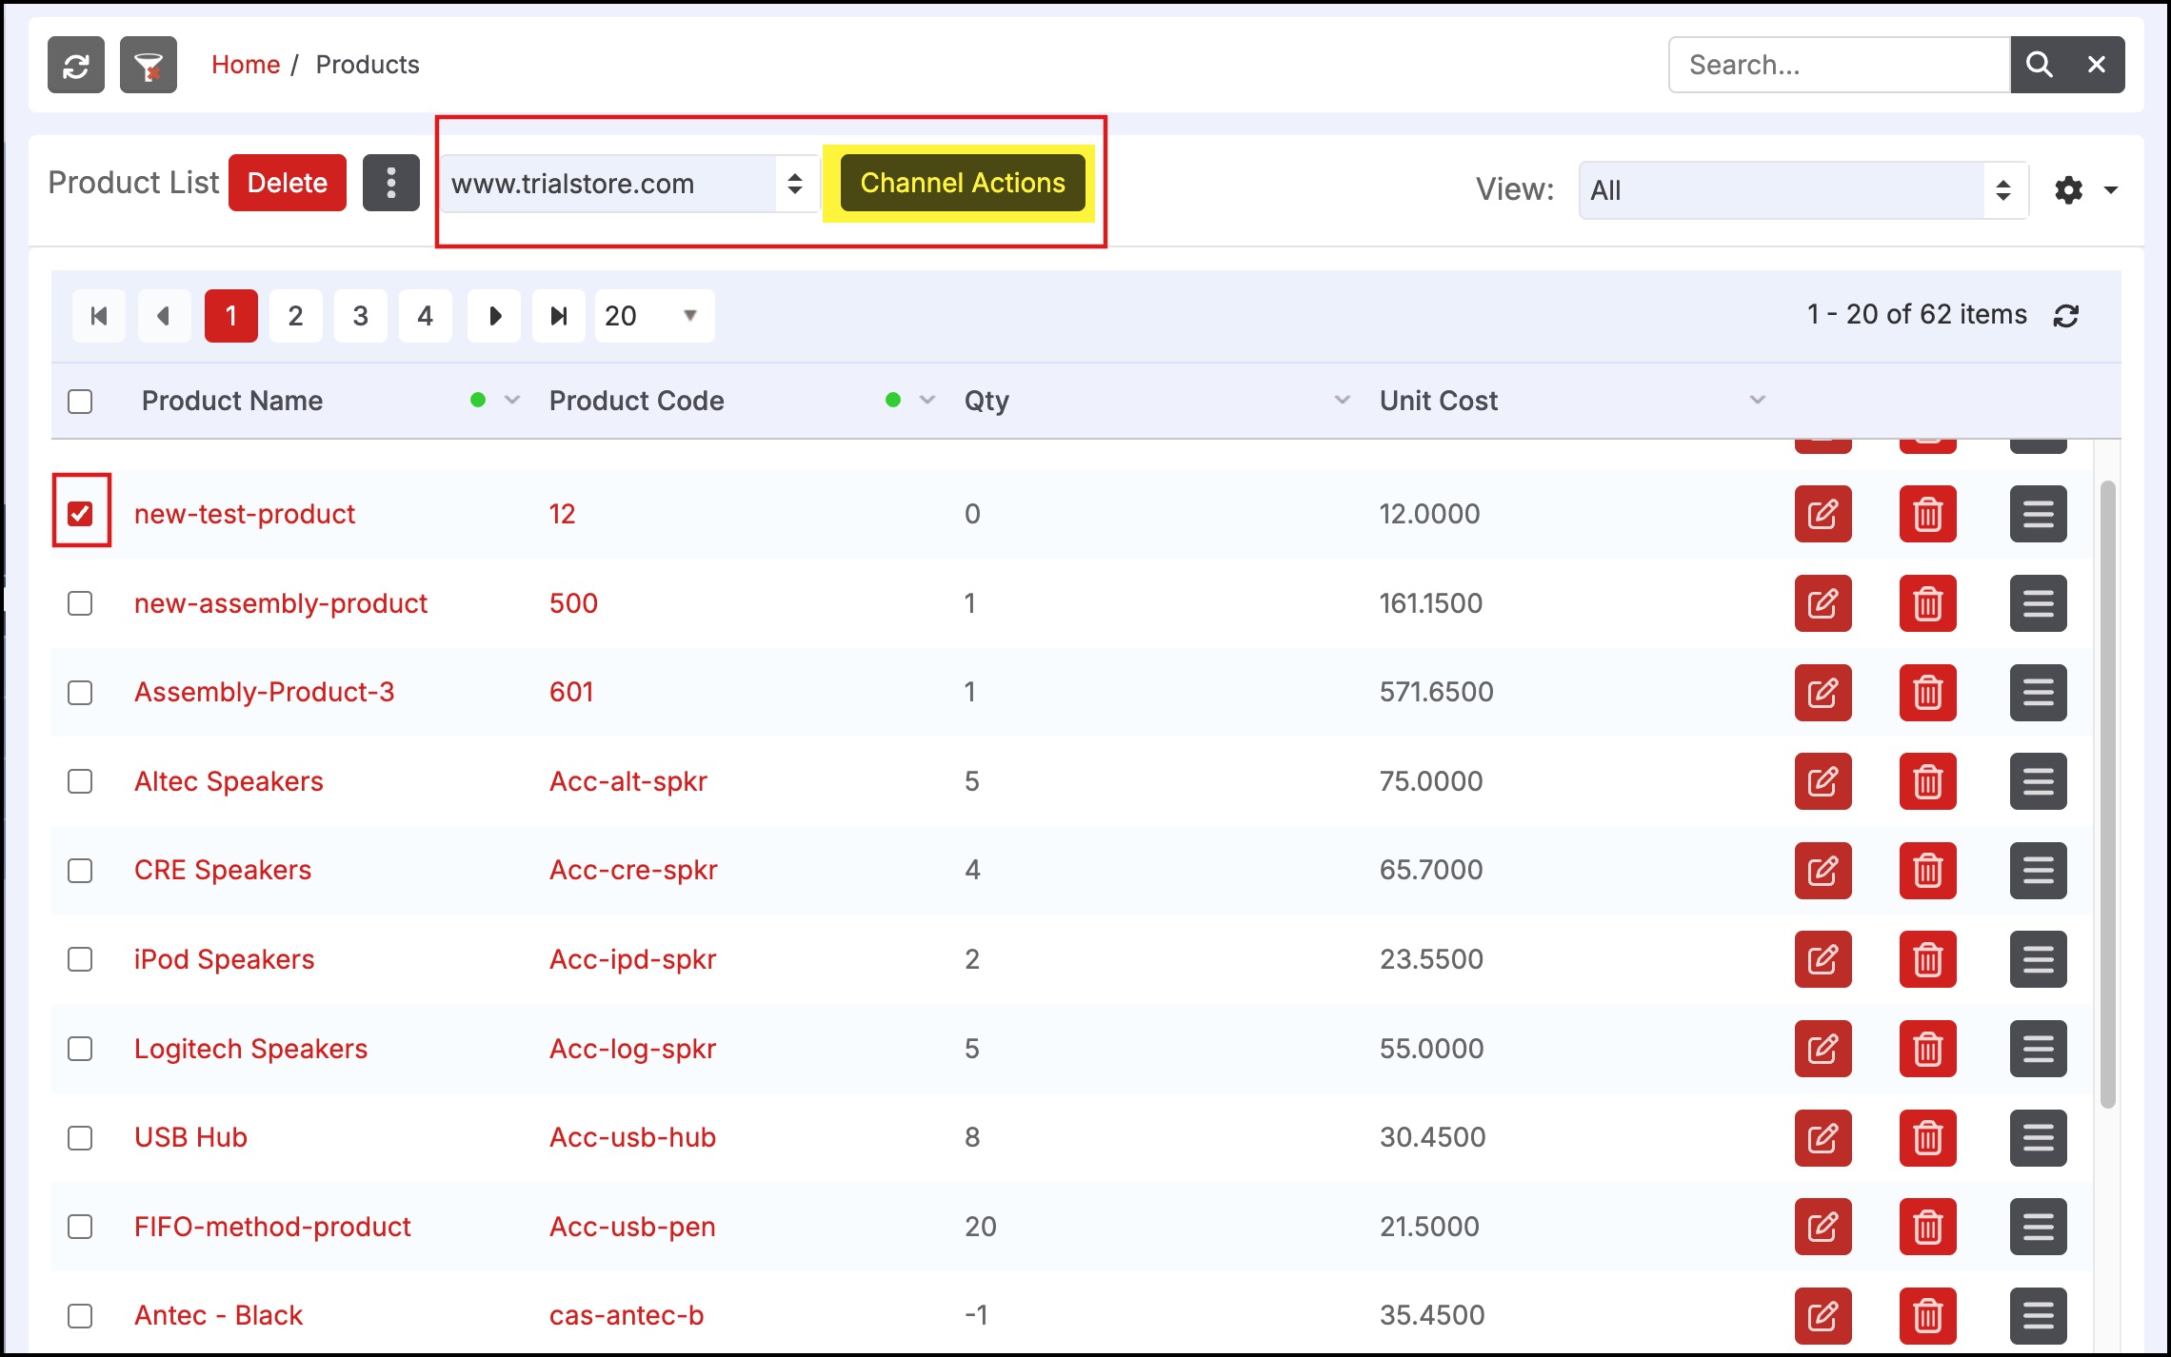
Task: Refresh grid icon beside item count
Action: point(2065,316)
